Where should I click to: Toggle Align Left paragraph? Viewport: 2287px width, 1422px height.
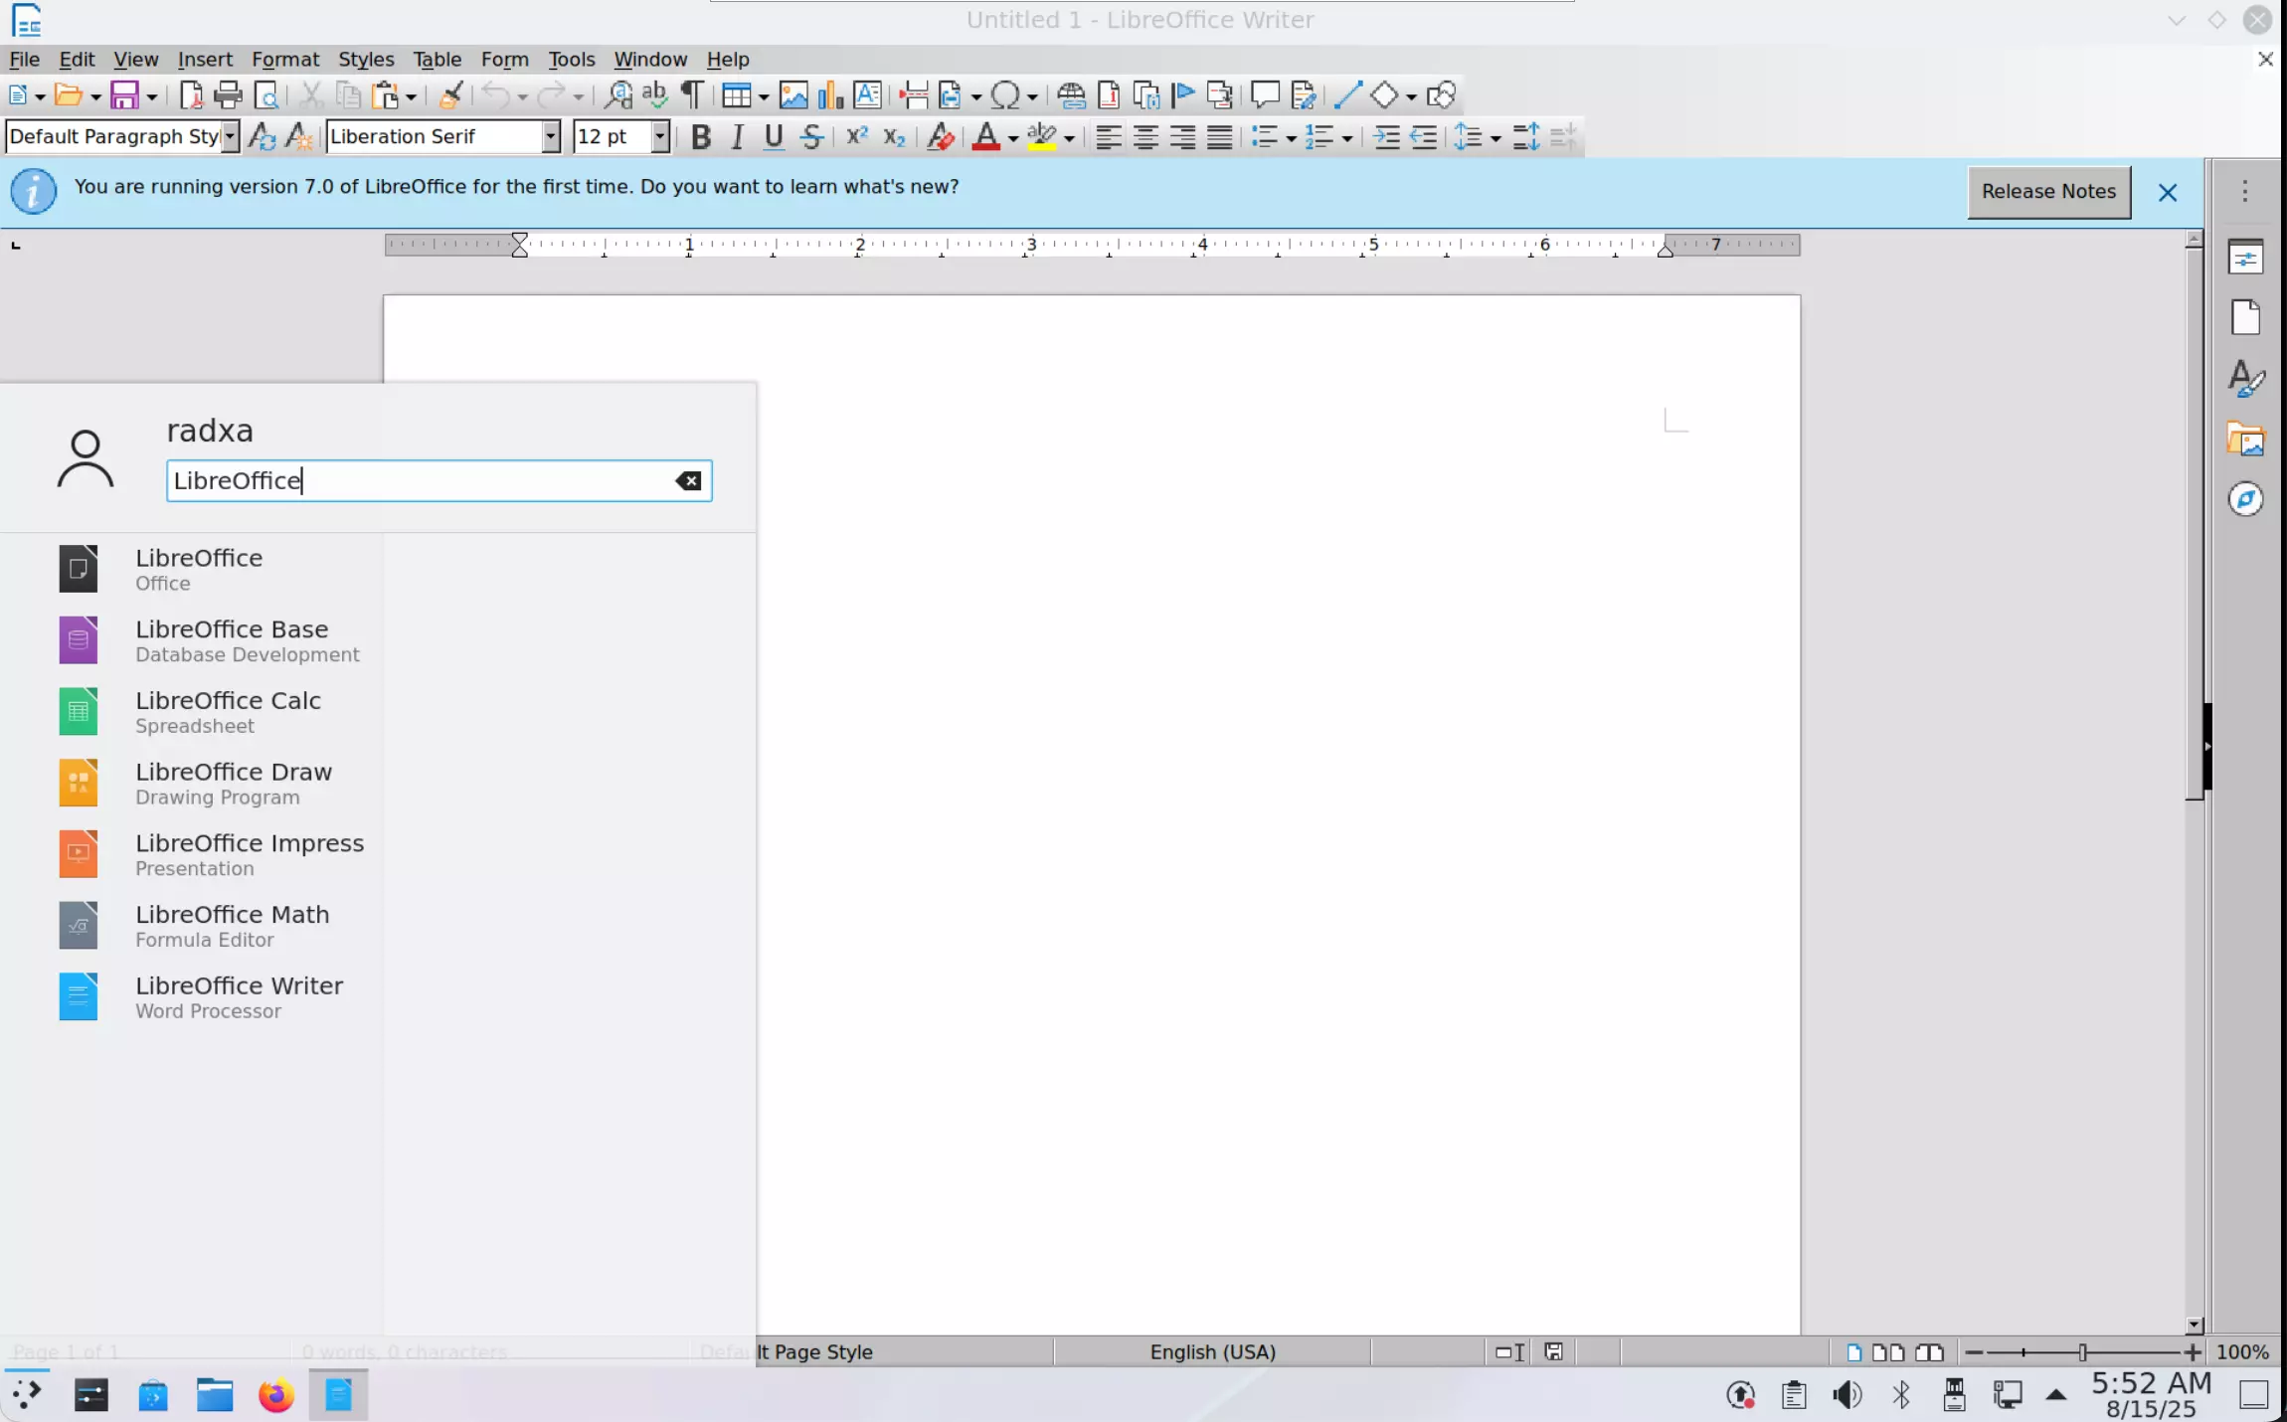[1108, 137]
